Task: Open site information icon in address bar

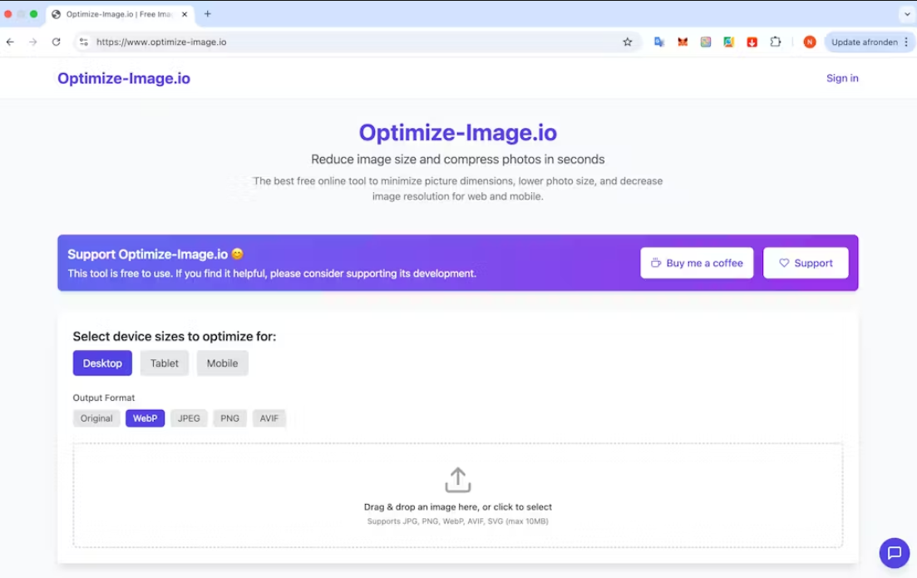Action: coord(84,42)
